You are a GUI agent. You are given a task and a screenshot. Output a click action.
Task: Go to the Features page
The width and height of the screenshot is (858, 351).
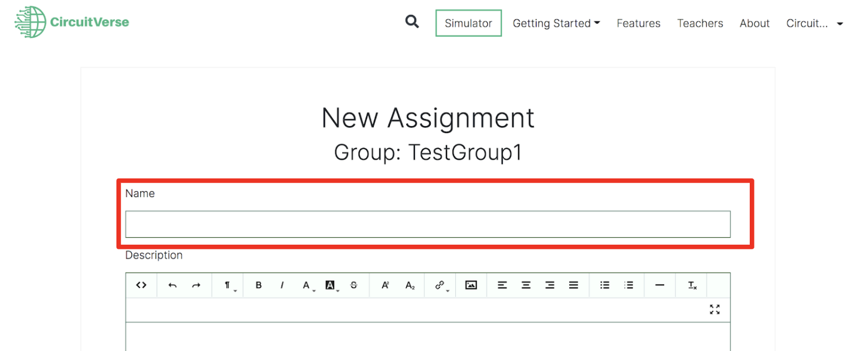coord(639,23)
